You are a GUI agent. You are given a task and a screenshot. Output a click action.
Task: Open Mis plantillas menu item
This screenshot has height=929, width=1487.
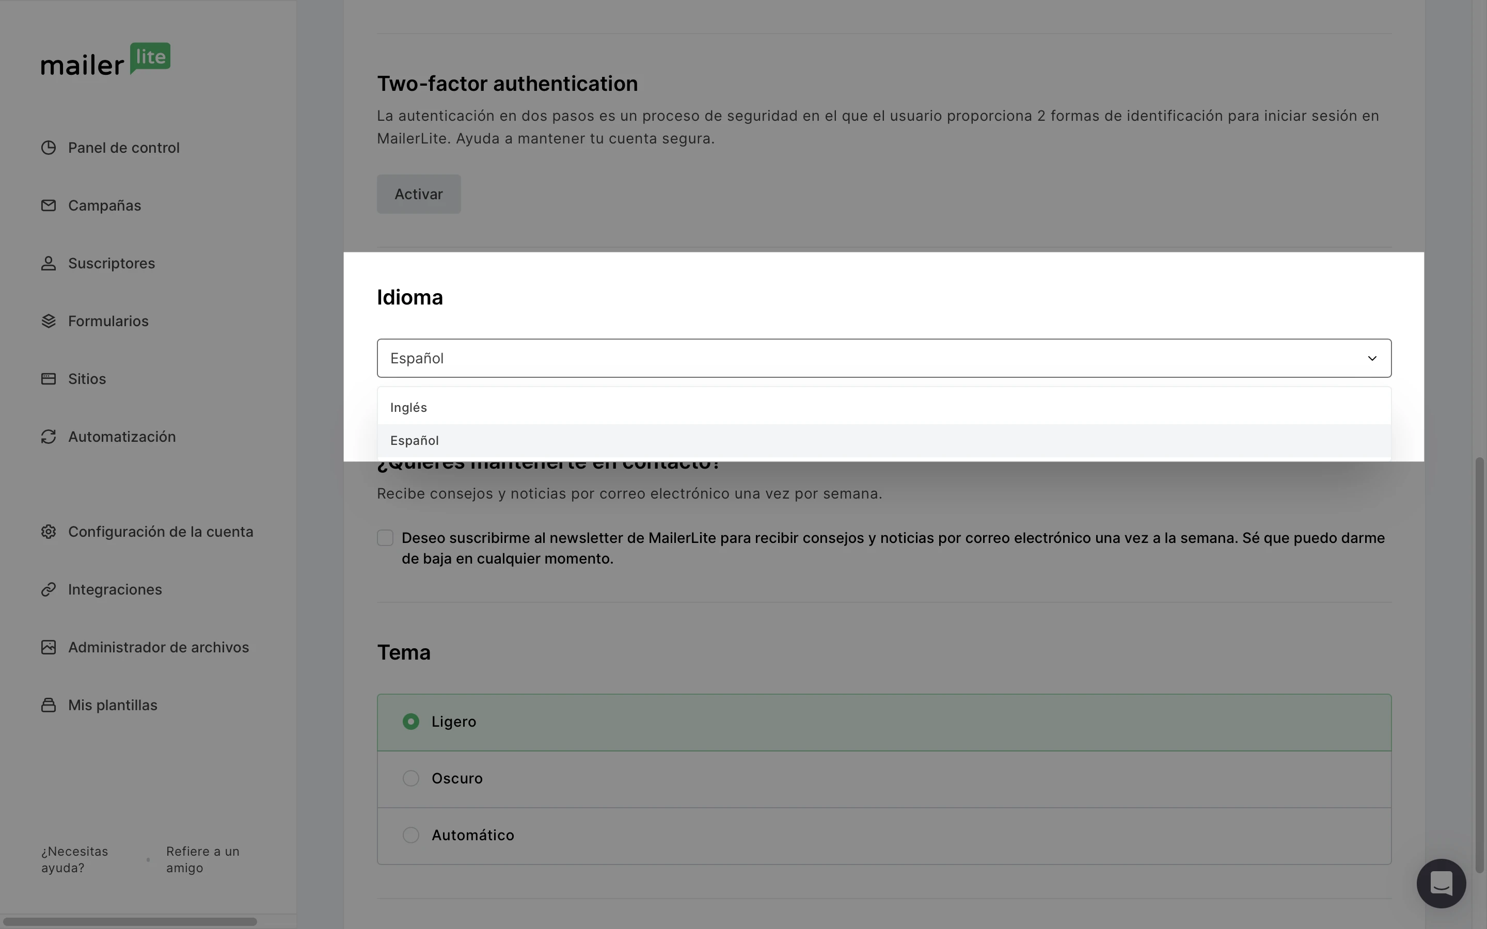pyautogui.click(x=113, y=706)
